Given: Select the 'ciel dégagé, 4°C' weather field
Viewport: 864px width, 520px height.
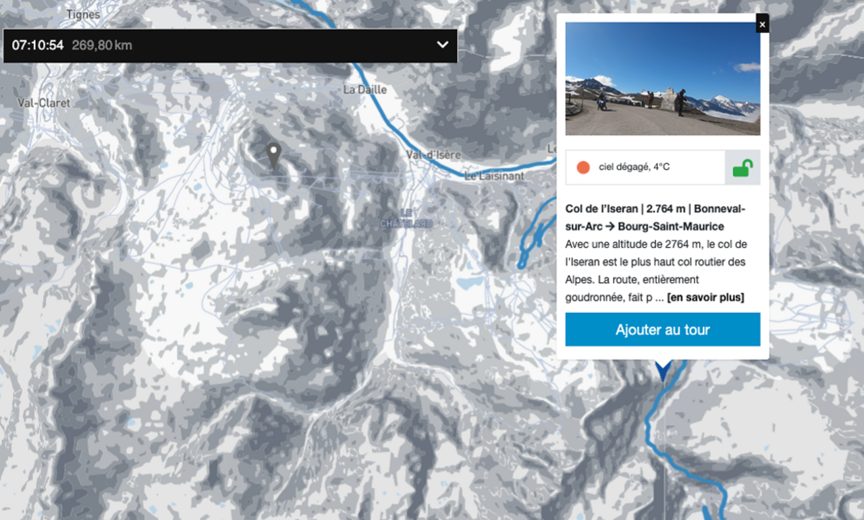Looking at the screenshot, I should pyautogui.click(x=645, y=167).
